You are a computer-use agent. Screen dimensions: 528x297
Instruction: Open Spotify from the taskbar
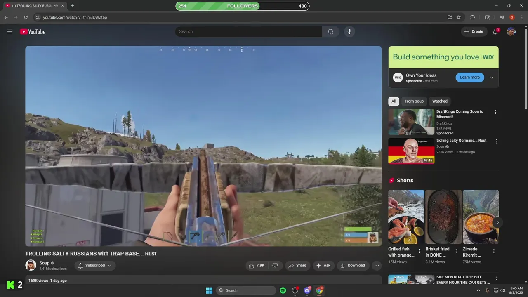283,290
